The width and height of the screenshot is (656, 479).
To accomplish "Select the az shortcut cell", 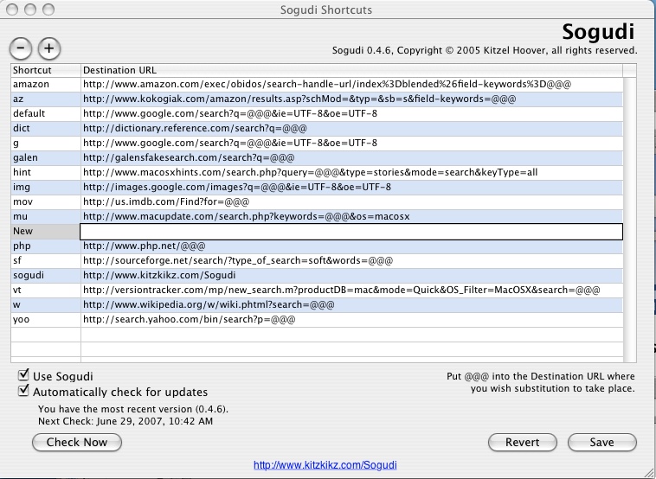I will [46, 99].
